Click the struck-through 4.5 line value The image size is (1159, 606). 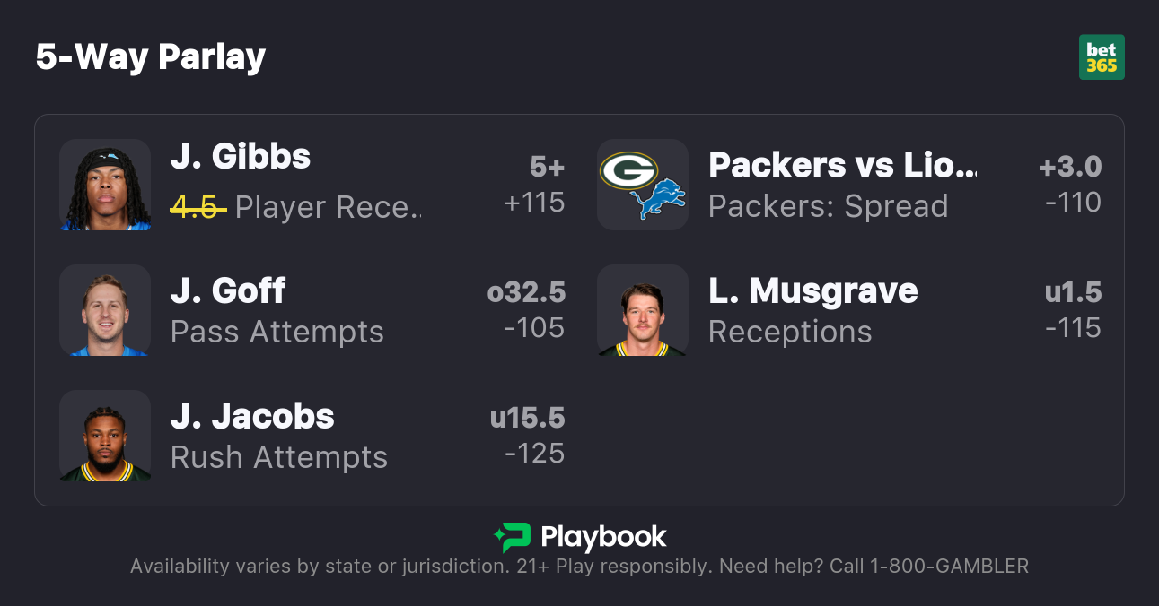198,207
